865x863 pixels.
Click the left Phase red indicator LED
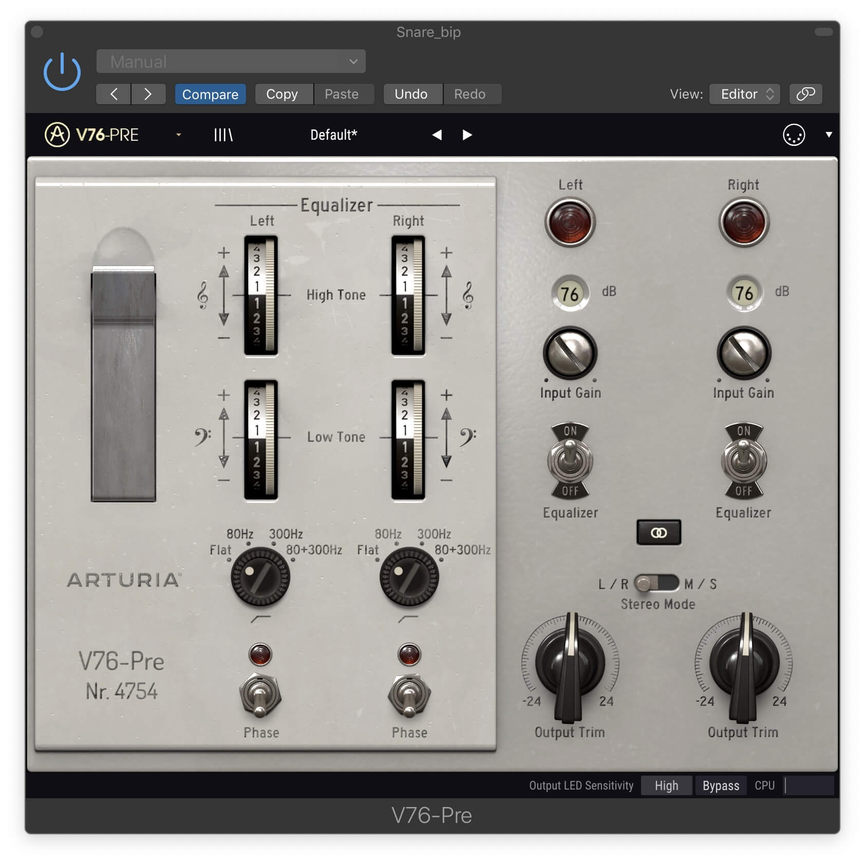point(260,654)
